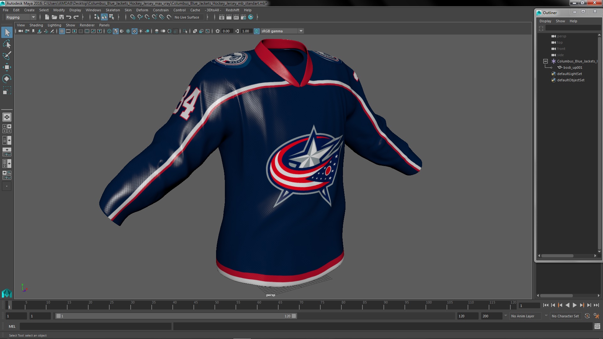Activate the Rotate tool

[7, 79]
